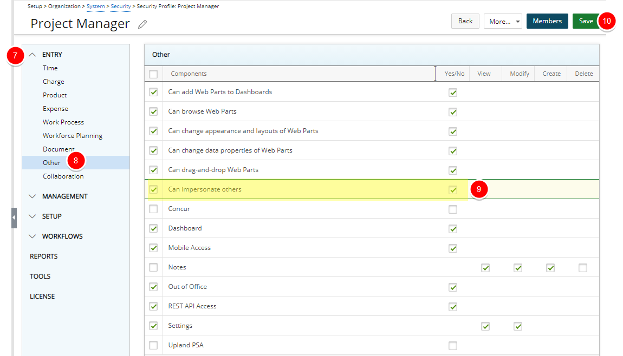Screen dimensions: 623x356
Task: Follow the Security breadcrumb link
Action: pos(121,6)
